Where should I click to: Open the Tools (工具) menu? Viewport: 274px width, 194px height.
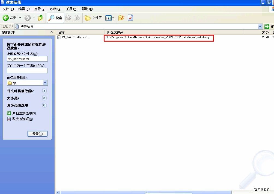[71, 9]
